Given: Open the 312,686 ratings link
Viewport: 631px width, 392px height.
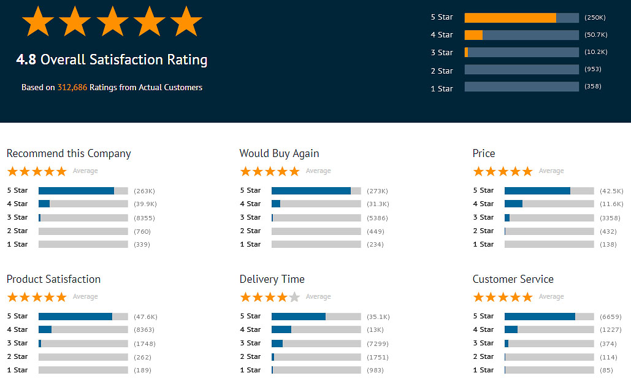Looking at the screenshot, I should (x=72, y=87).
